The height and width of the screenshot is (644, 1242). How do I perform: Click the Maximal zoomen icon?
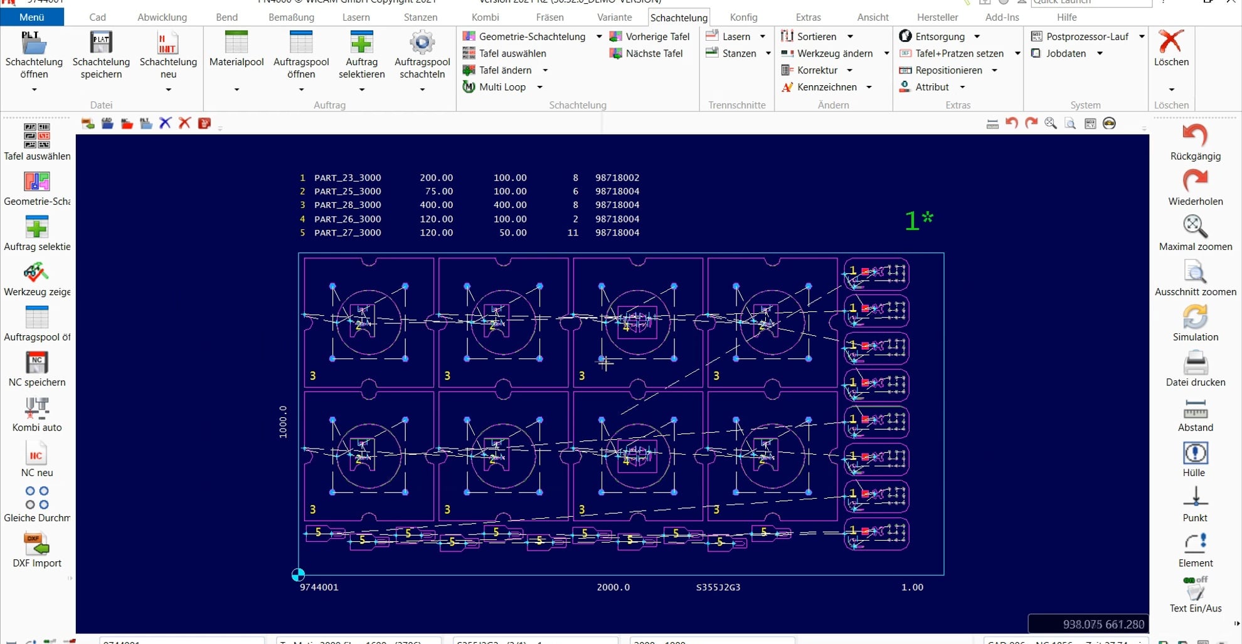click(x=1194, y=227)
